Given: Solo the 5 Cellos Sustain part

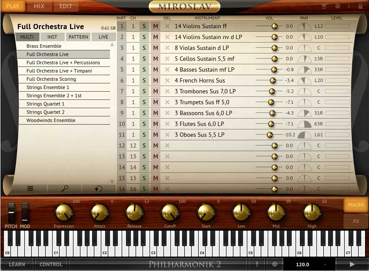Looking at the screenshot, I should (144, 59).
